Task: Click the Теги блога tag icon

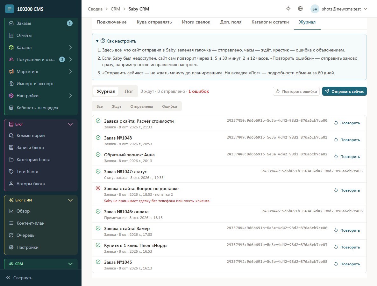Action: click(x=11, y=172)
